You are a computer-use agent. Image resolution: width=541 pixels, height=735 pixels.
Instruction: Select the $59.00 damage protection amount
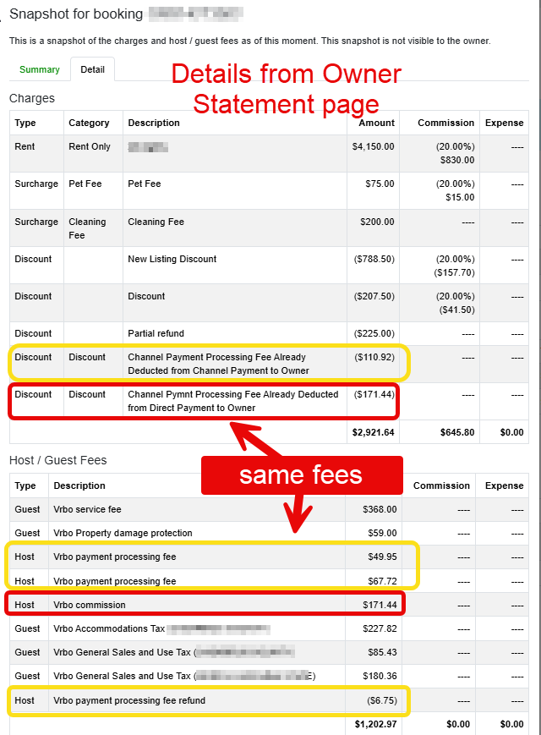[382, 533]
